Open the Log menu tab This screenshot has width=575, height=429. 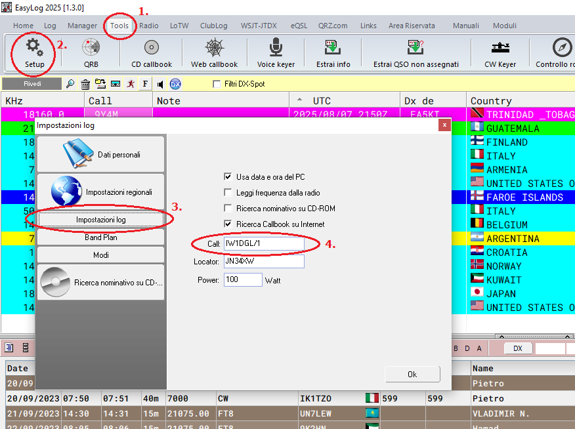click(x=50, y=26)
